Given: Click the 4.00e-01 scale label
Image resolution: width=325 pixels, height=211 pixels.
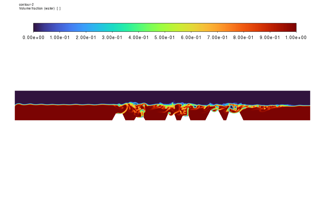Looking at the screenshot, I should pyautogui.click(x=138, y=37).
